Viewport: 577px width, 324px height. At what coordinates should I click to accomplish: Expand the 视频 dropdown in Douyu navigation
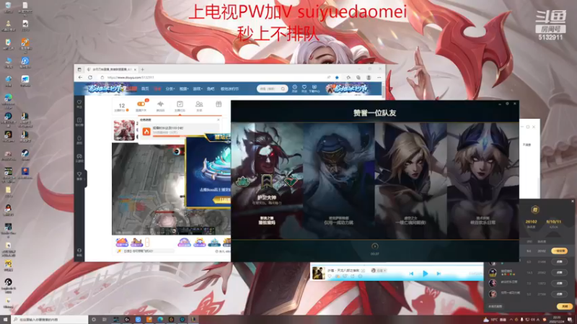[184, 89]
